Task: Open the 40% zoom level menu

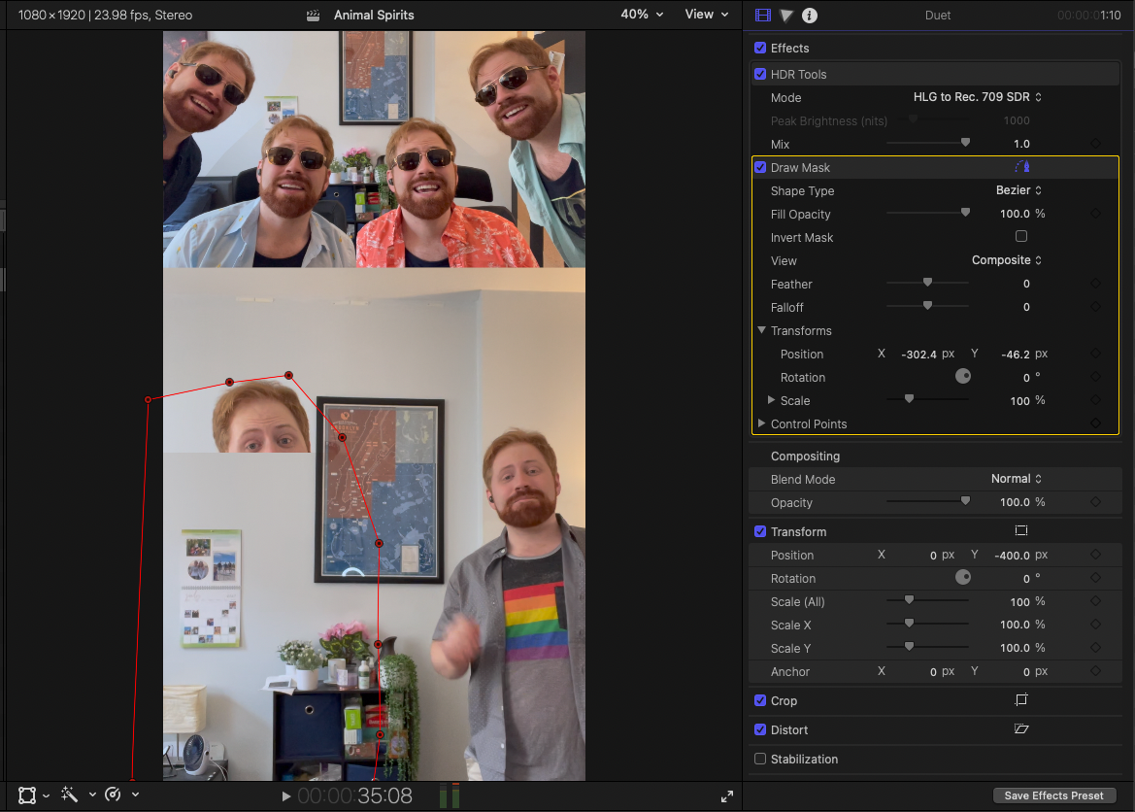Action: tap(642, 15)
